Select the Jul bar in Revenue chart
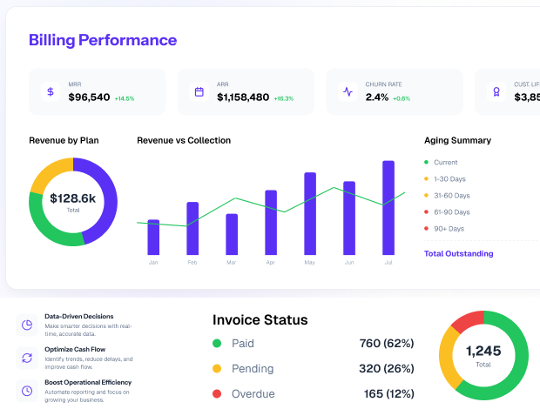Image resolution: width=540 pixels, height=409 pixels. click(388, 208)
